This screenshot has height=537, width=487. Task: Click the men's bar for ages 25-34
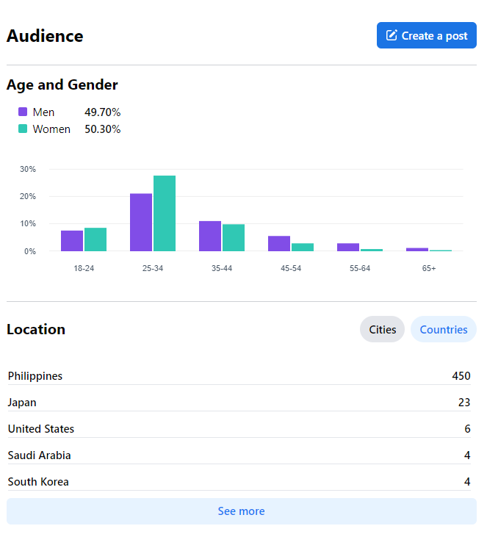(x=141, y=222)
